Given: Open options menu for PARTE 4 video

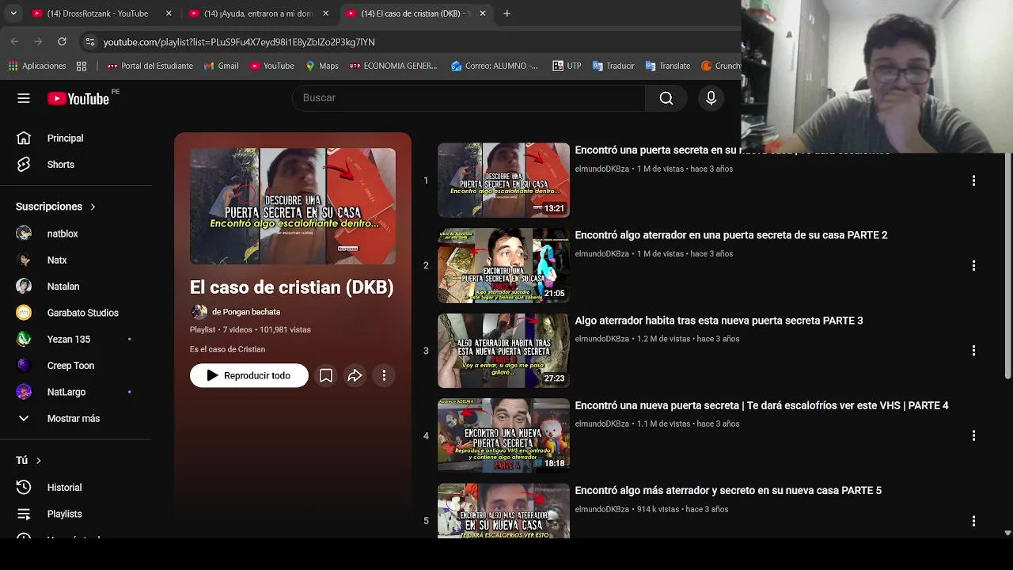Looking at the screenshot, I should (x=973, y=435).
